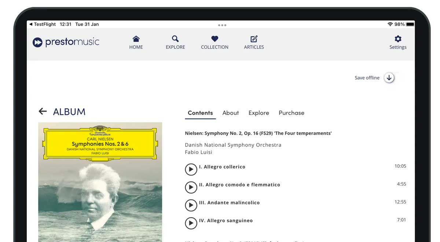Tap the 4:55 track duration
The height and width of the screenshot is (242, 440).
tap(401, 184)
